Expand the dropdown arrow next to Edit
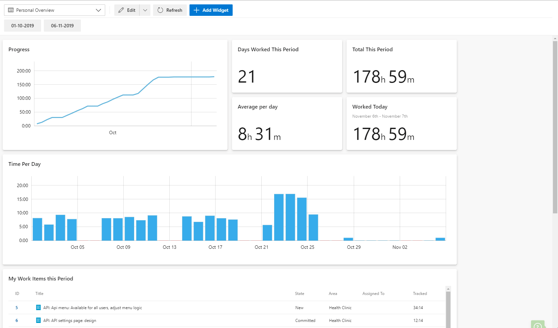 click(x=145, y=10)
